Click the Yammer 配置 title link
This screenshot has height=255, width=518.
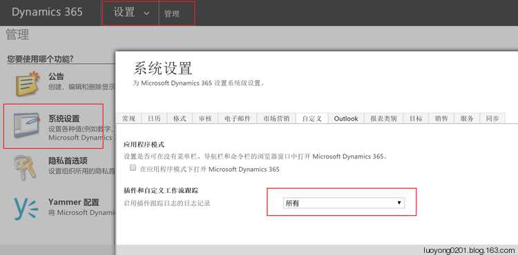coord(74,202)
